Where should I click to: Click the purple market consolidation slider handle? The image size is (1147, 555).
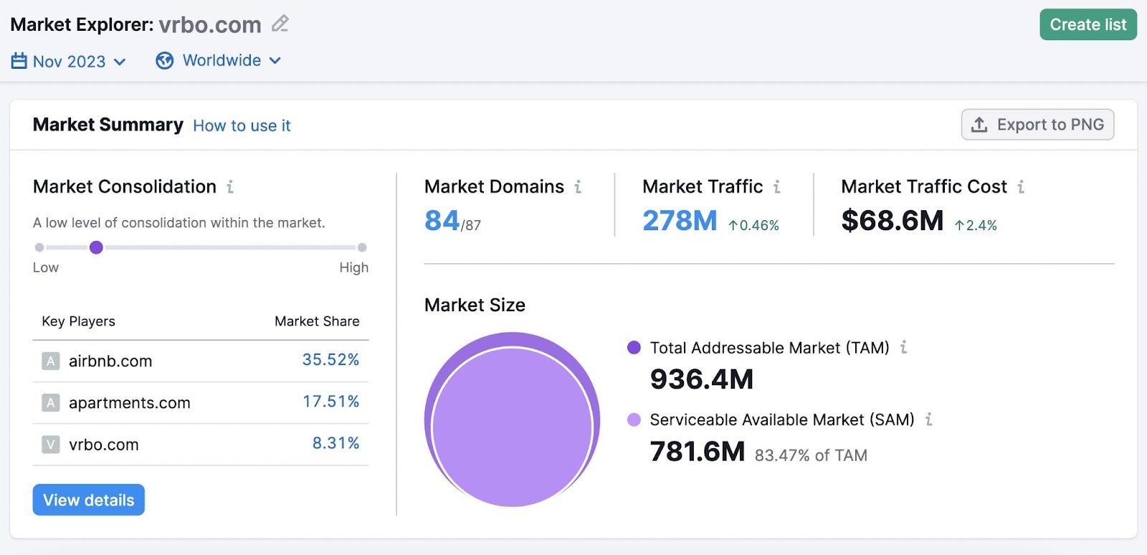click(96, 247)
